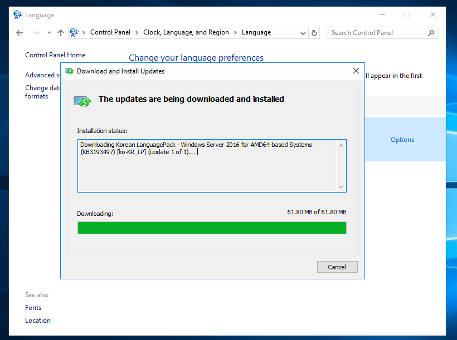Refresh the Language control panel page
The height and width of the screenshot is (340, 457).
pos(314,33)
